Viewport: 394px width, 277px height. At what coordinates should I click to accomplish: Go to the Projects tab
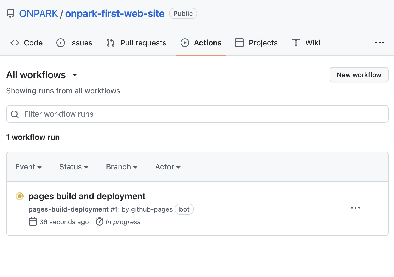[x=256, y=43]
